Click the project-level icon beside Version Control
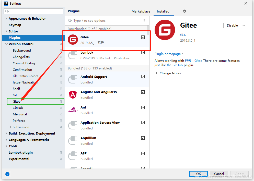Screen dimensions: 254x181 (x=61, y=44)
